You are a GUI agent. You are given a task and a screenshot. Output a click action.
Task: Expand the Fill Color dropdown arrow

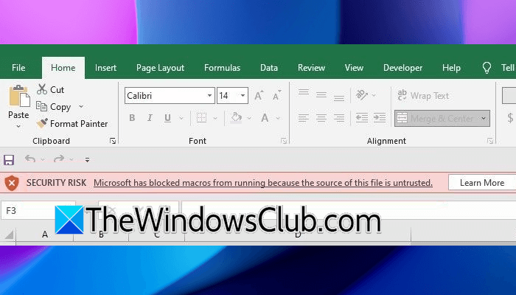point(249,118)
